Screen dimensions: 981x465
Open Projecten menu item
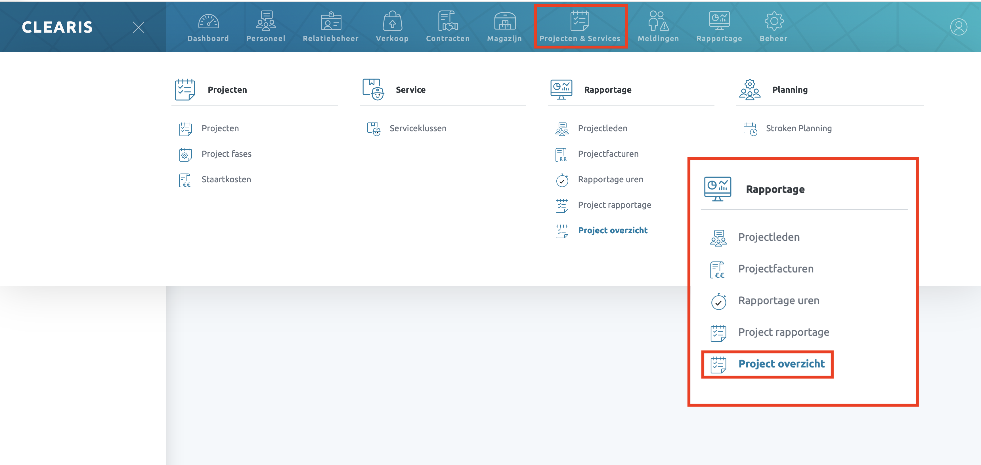[x=220, y=128]
